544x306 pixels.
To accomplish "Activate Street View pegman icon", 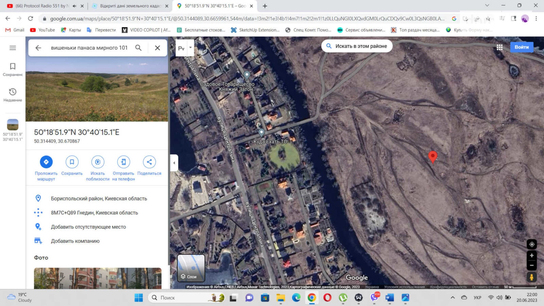I will [x=532, y=277].
